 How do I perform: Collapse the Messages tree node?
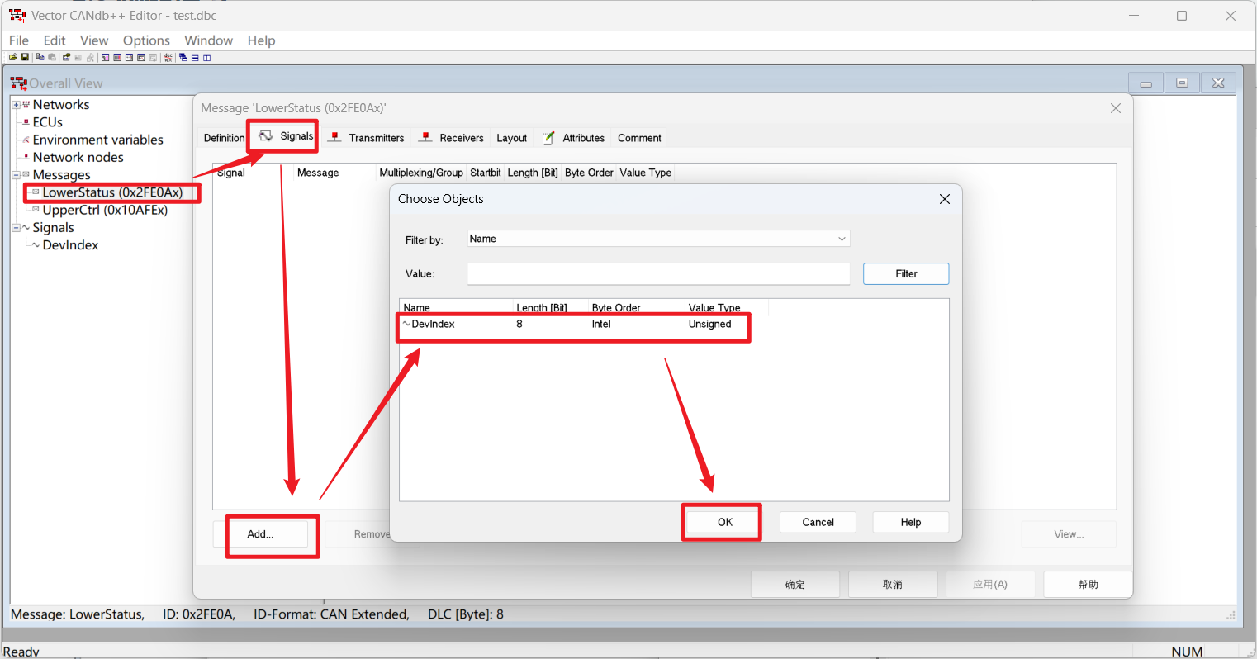tap(16, 175)
